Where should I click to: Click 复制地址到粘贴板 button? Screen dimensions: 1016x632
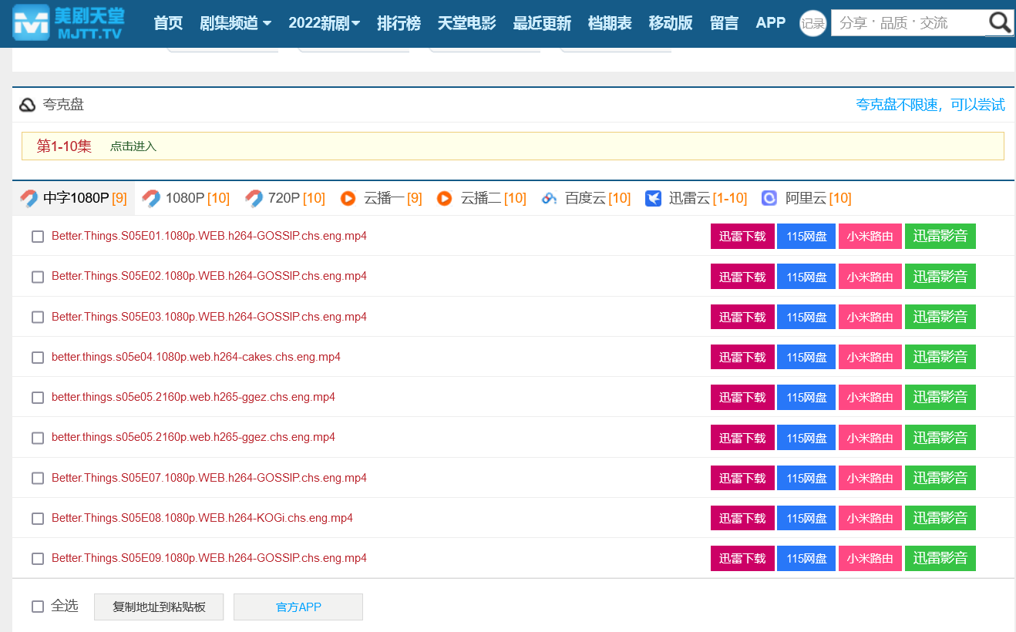159,607
